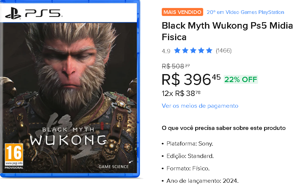
Task: Click the 22% OFF discount label
Action: click(x=241, y=79)
